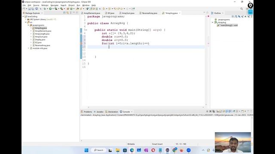Open the External Tools dropdown arrow
275x154 pixels.
tap(64, 9)
